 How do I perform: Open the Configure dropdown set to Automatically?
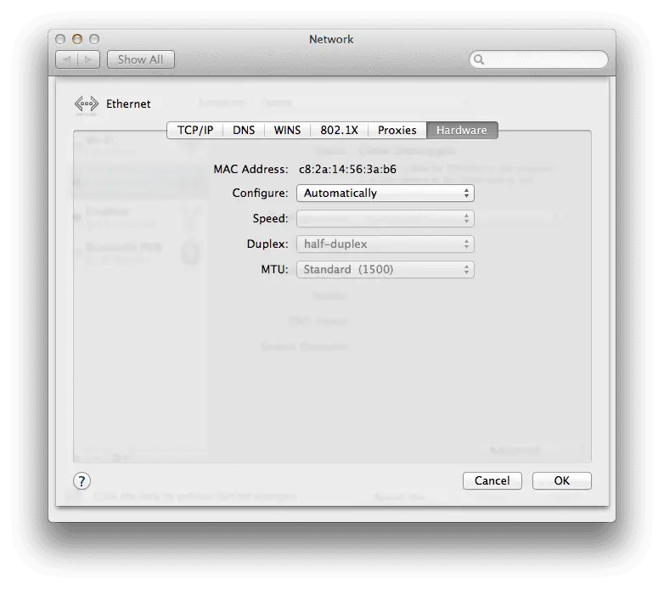(x=385, y=193)
